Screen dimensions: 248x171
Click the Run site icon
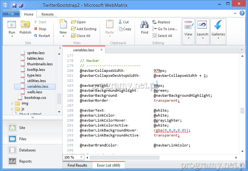pos(12,25)
